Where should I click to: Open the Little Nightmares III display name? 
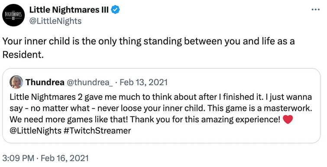pyautogui.click(x=69, y=10)
